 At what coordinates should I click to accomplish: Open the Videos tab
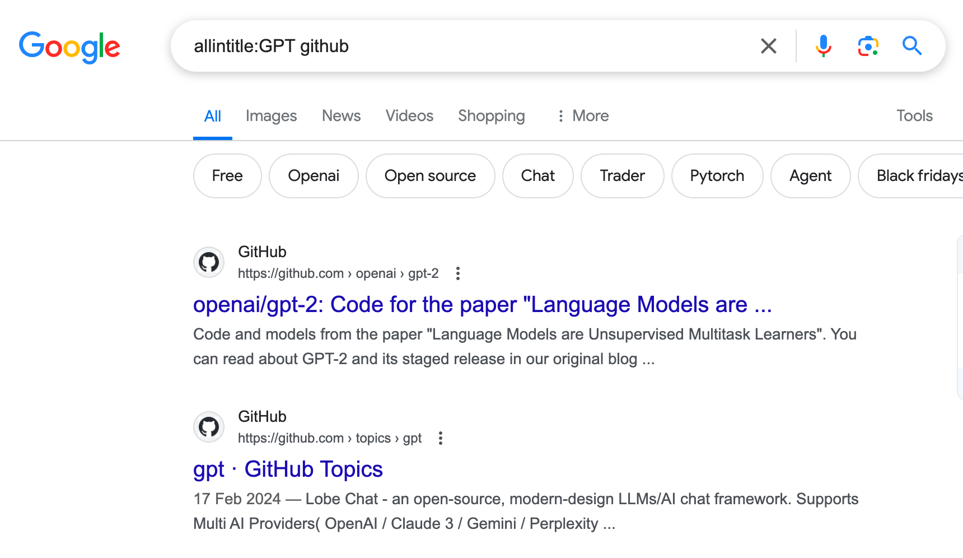(x=409, y=116)
